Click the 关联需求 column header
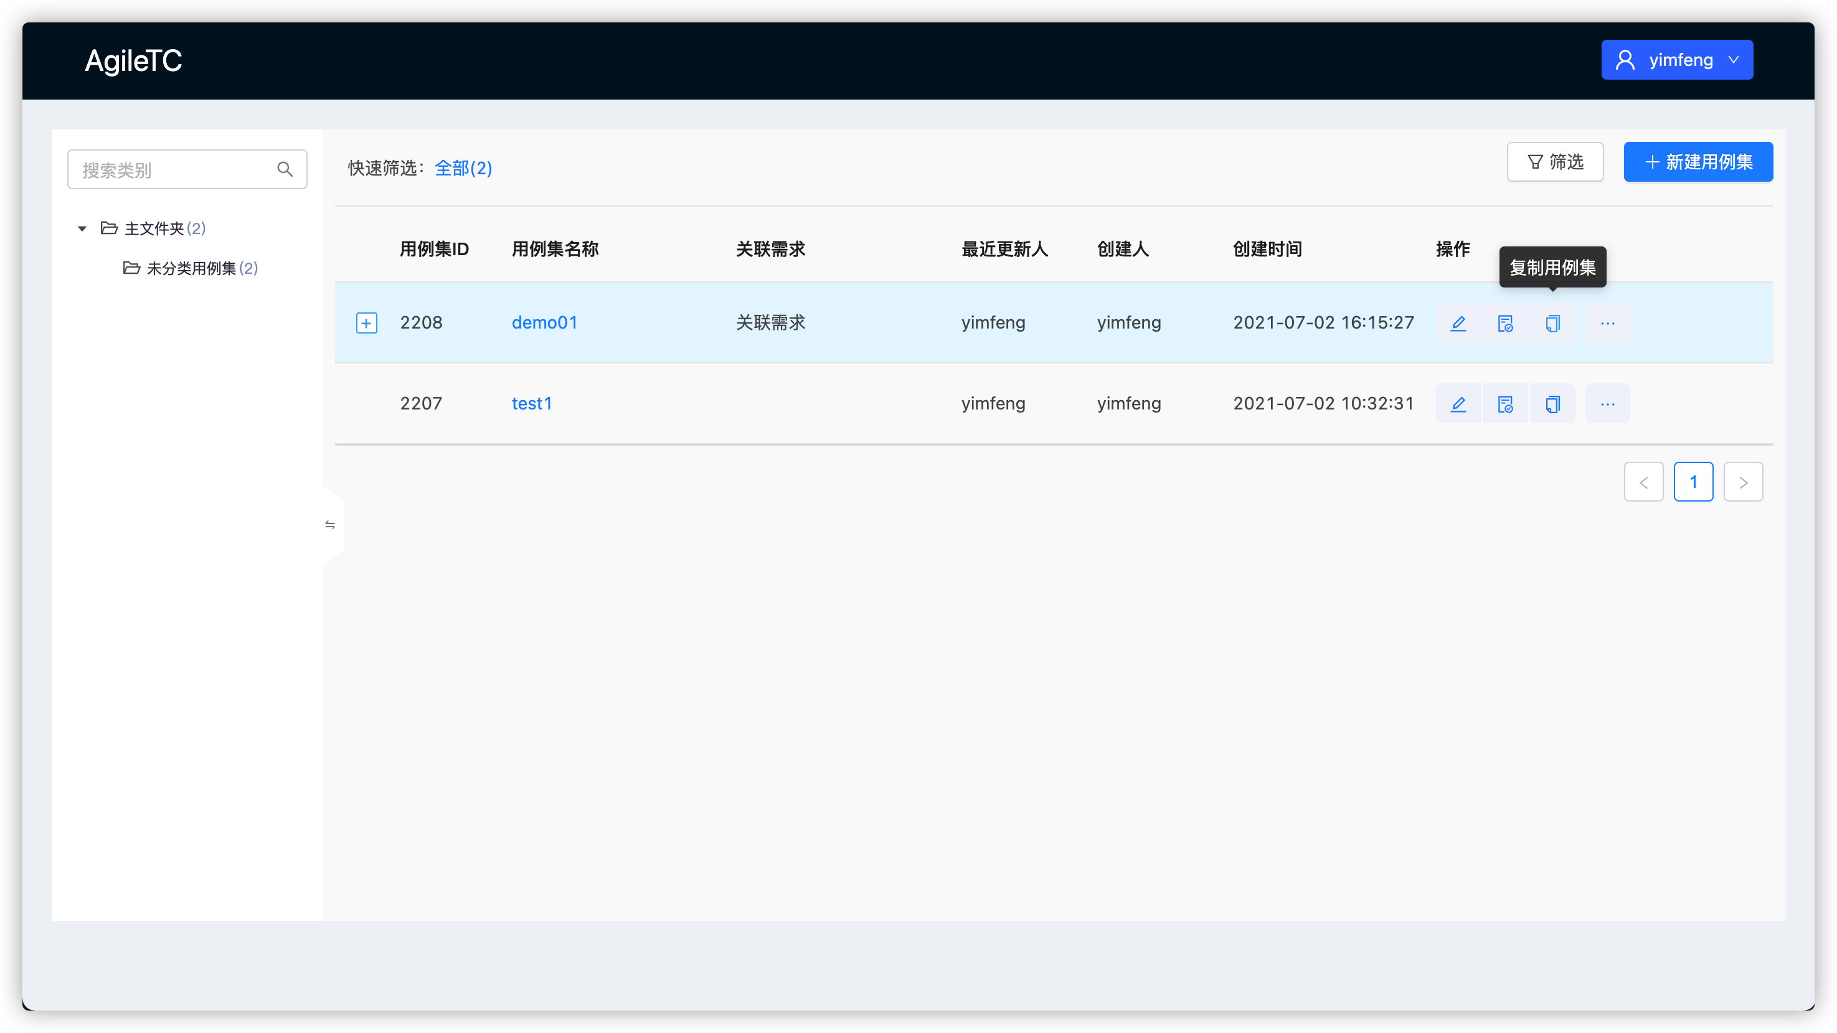Viewport: 1837px width, 1033px height. click(770, 249)
